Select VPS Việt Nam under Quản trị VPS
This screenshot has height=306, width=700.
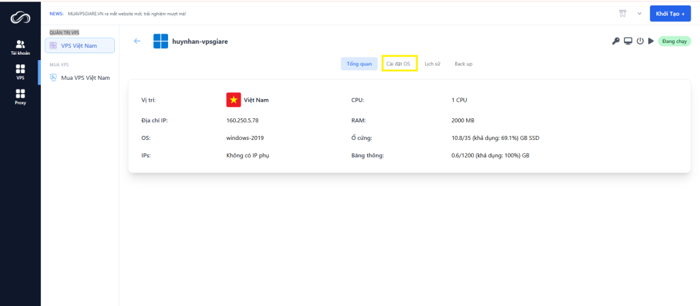coord(79,45)
